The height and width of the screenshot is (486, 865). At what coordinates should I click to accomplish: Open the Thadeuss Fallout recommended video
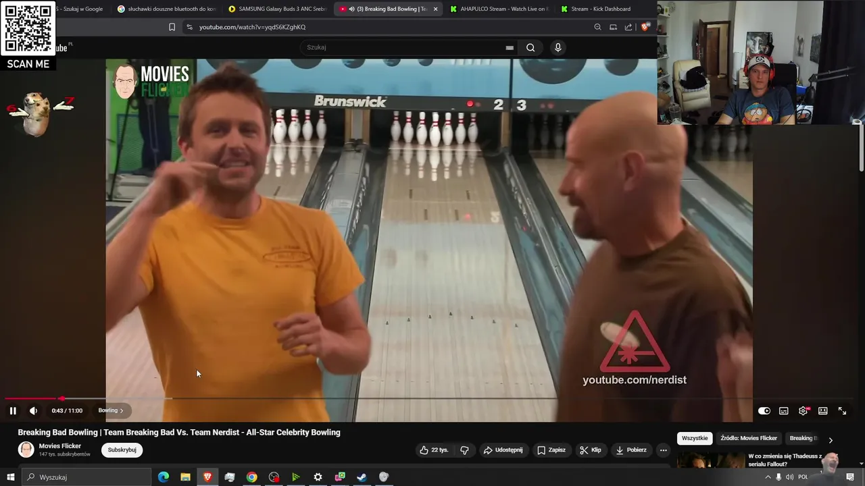click(785, 460)
